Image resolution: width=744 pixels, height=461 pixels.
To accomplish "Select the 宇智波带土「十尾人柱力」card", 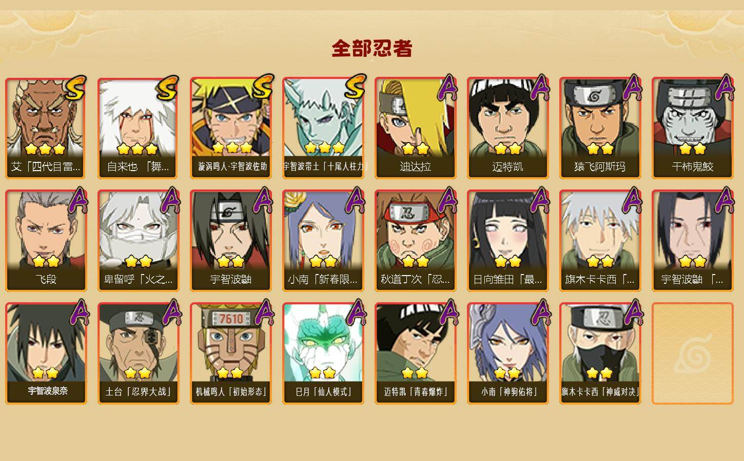I will [x=323, y=128].
